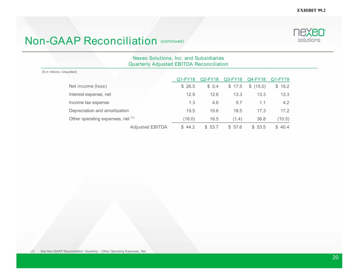The image size is (358, 277).
Task: Click income tax value 4.6
Action: (x=215, y=103)
